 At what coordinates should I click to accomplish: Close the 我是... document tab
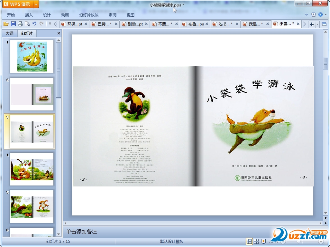pyautogui.click(x=268, y=24)
